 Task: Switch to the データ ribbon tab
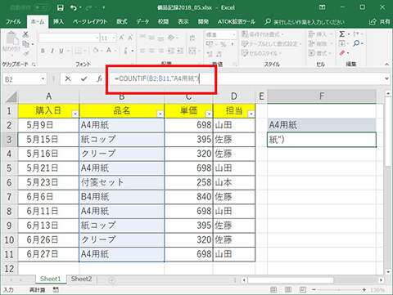click(x=142, y=22)
